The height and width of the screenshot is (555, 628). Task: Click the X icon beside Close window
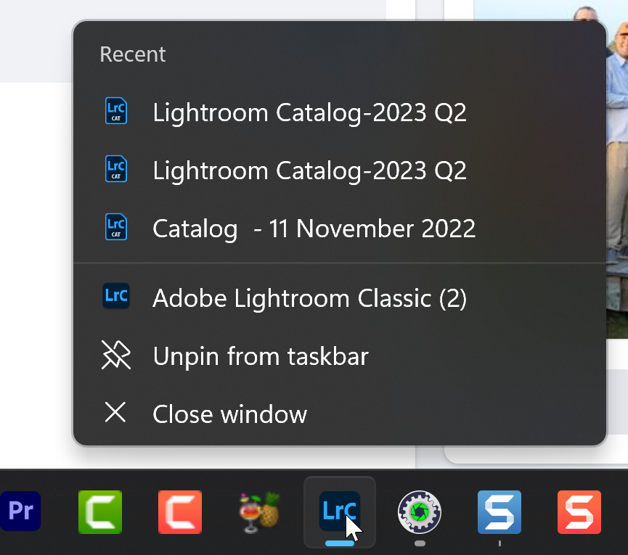pyautogui.click(x=116, y=413)
